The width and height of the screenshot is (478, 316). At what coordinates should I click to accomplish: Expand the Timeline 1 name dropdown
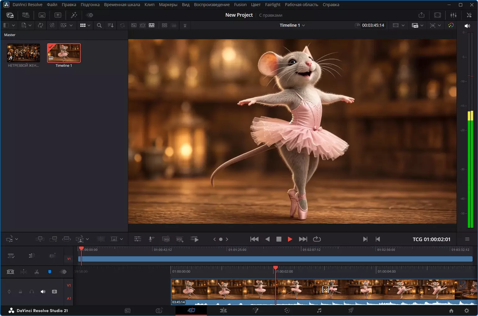pos(303,25)
